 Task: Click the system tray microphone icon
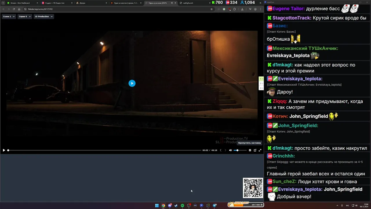pyautogui.click(x=342, y=206)
